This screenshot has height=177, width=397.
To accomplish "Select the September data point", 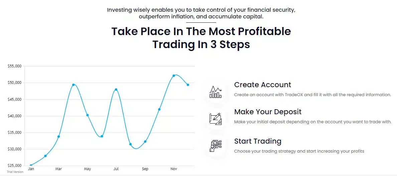I will (x=145, y=142).
